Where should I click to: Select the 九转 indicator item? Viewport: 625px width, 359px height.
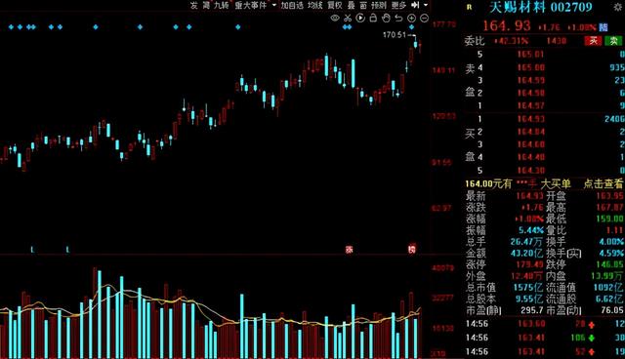[x=222, y=5]
